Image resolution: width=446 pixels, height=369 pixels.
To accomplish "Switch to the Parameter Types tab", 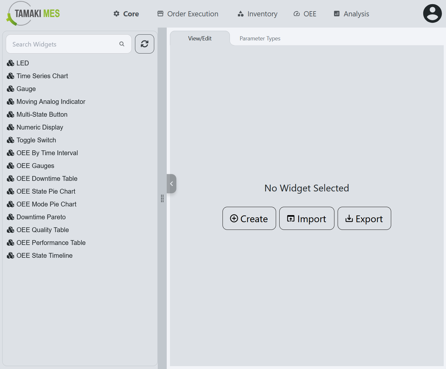I will (260, 38).
